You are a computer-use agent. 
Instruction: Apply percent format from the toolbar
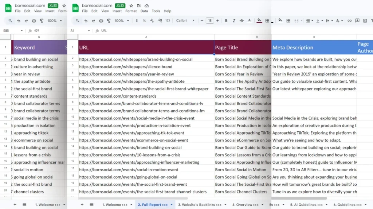point(144,21)
